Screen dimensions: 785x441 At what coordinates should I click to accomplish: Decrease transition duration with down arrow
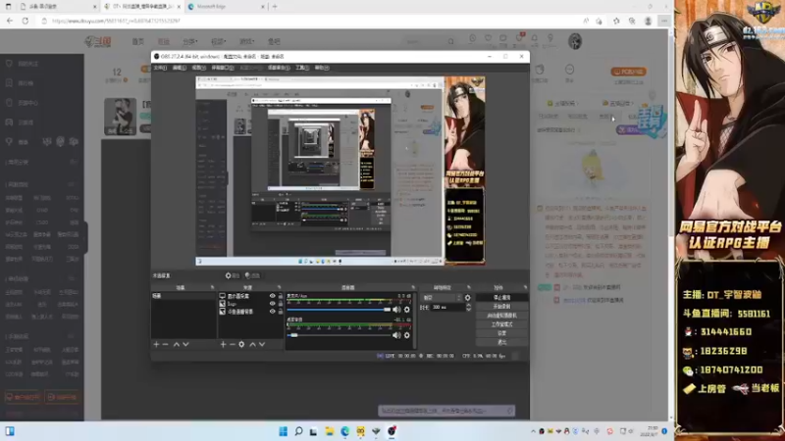(x=469, y=310)
